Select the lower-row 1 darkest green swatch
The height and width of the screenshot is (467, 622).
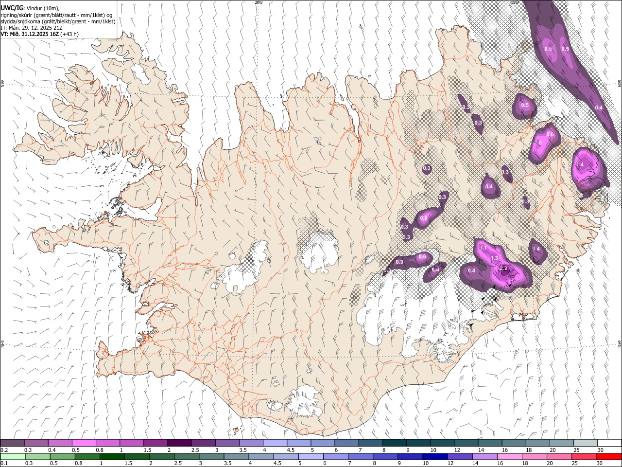click(x=112, y=456)
